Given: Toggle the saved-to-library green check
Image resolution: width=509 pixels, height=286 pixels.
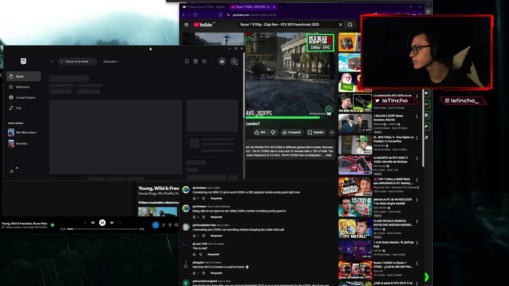Looking at the screenshot, I should coord(52,225).
